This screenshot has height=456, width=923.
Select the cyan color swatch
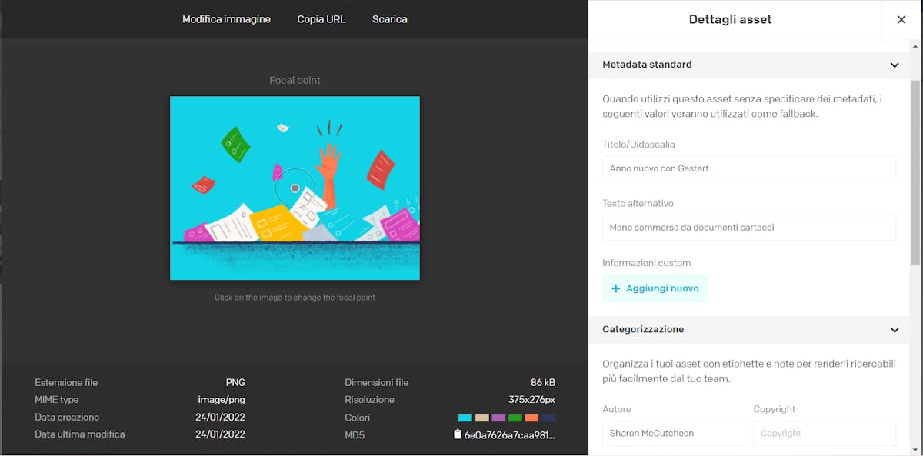pos(465,418)
